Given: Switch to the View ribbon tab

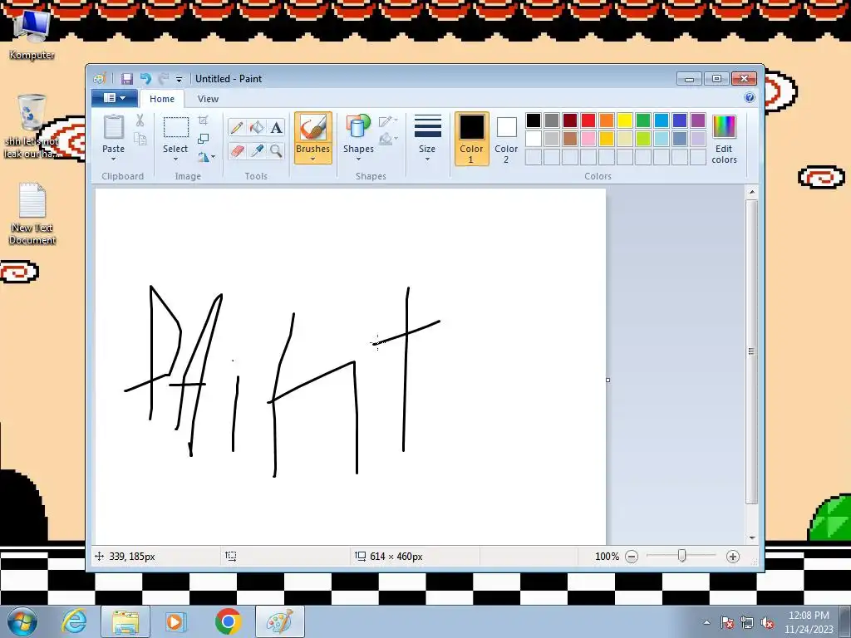Looking at the screenshot, I should tap(208, 99).
